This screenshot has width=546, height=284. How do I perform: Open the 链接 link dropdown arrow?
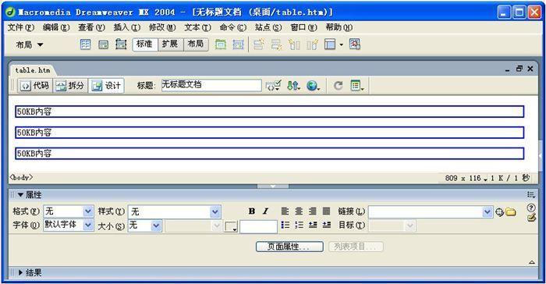point(487,211)
